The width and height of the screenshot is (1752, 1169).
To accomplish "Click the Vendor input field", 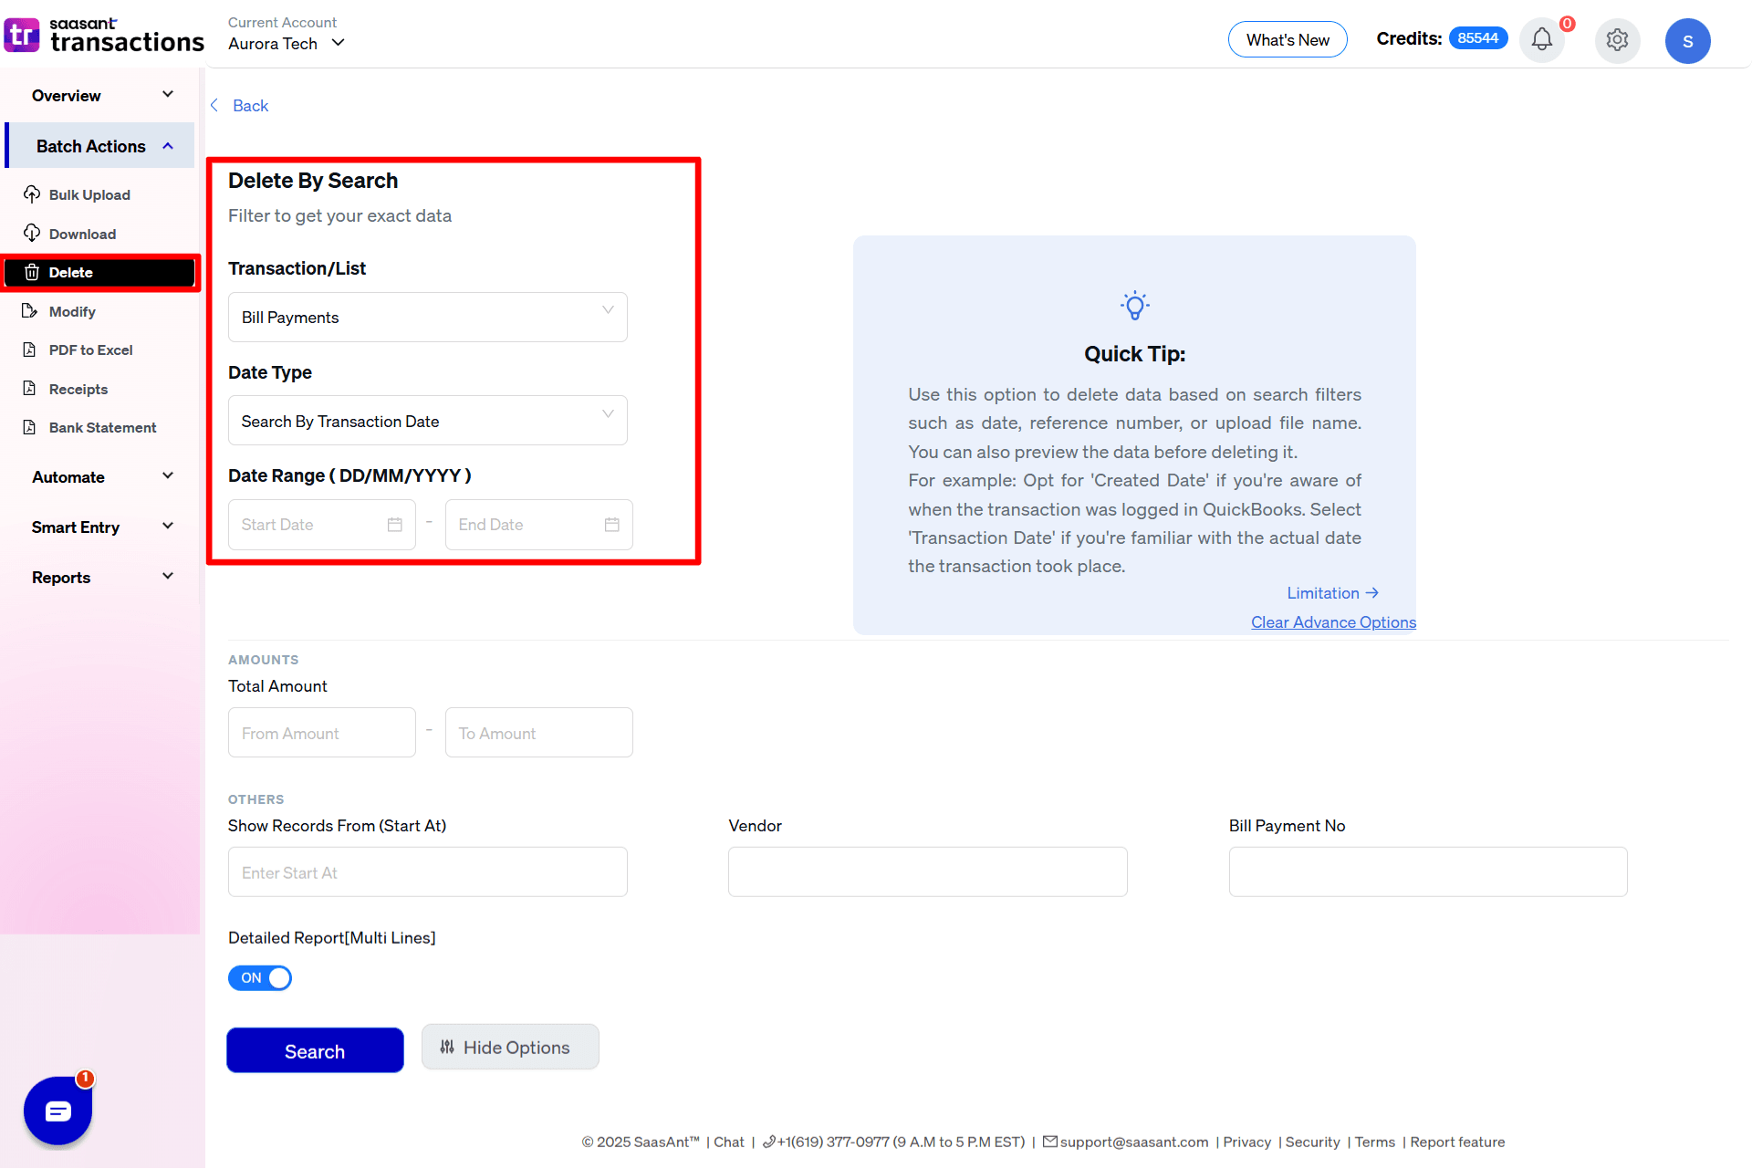I will coord(928,872).
